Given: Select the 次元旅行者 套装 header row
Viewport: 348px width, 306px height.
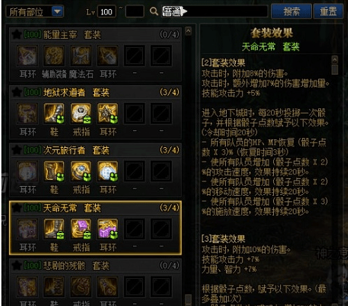Looking at the screenshot, I should click(x=96, y=150).
